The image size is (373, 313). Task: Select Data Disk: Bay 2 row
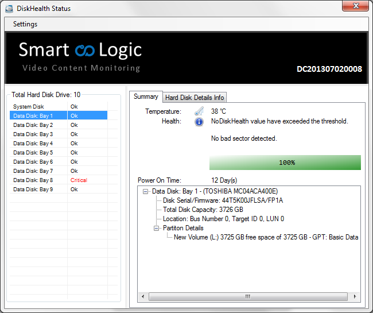tap(33, 125)
